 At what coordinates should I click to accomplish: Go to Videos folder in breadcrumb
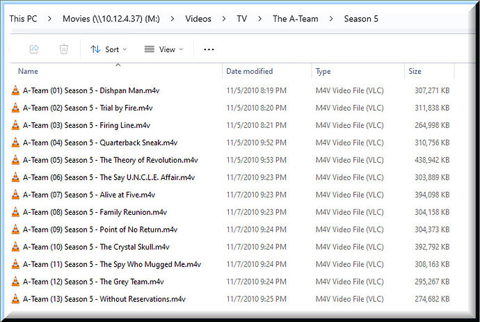coord(198,19)
